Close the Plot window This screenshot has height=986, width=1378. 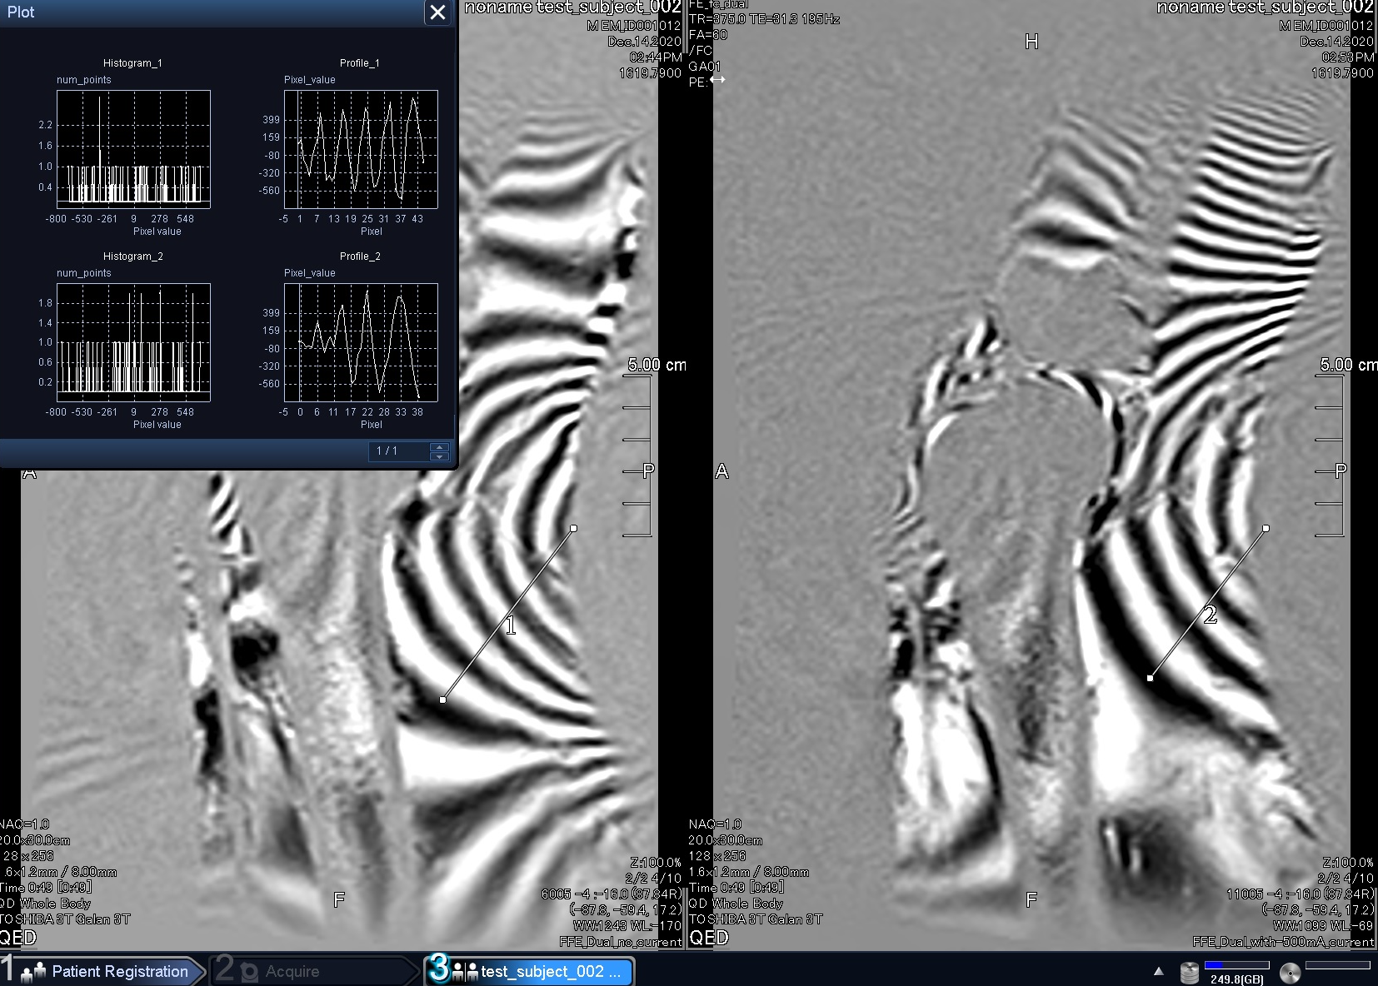coord(437,12)
